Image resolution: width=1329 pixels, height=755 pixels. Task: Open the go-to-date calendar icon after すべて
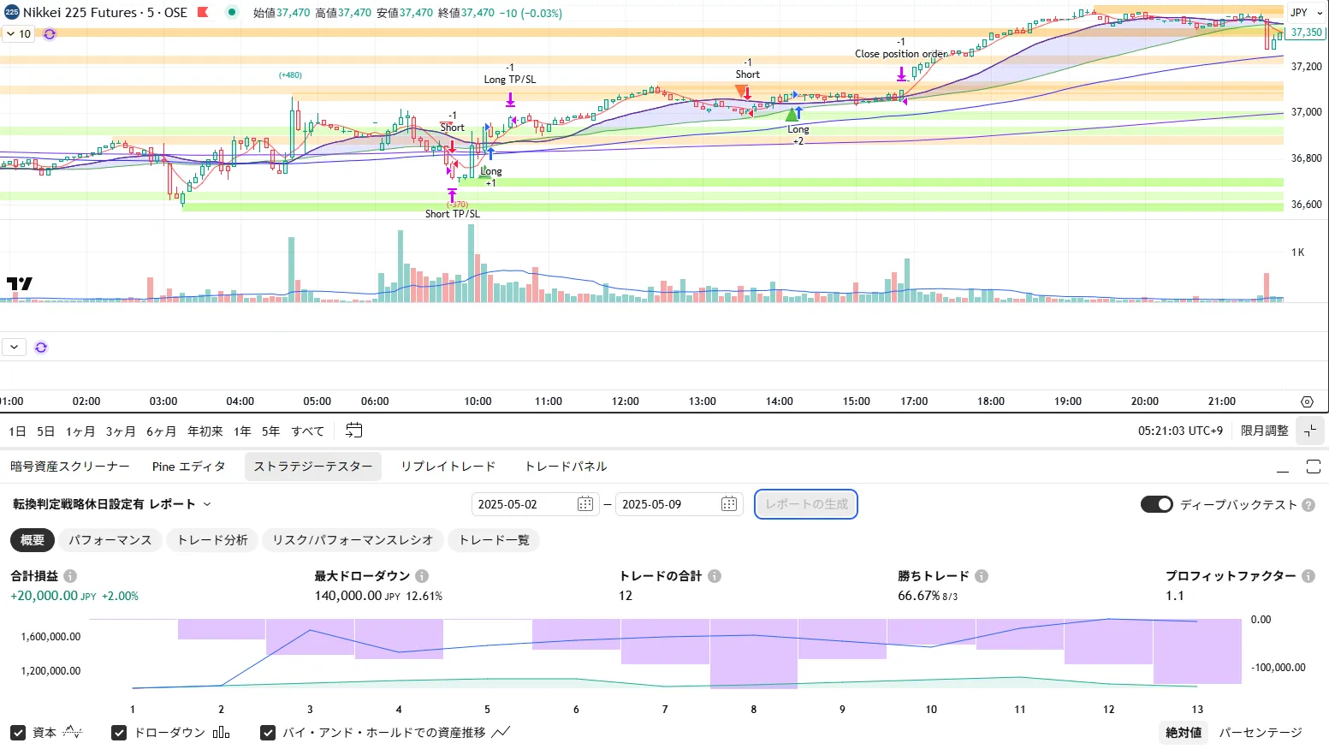[x=353, y=431]
